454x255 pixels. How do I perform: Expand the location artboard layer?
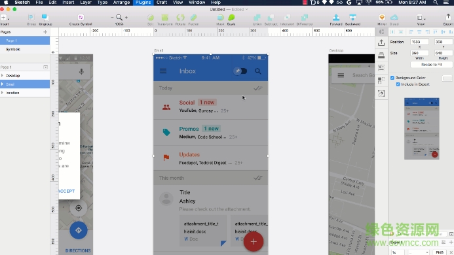tap(3, 93)
